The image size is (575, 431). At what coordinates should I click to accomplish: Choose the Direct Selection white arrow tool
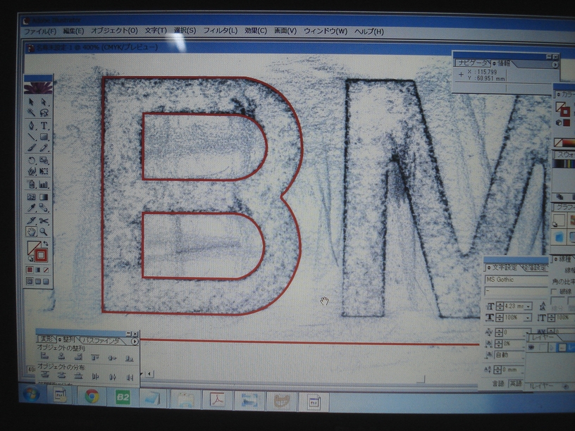[x=44, y=103]
